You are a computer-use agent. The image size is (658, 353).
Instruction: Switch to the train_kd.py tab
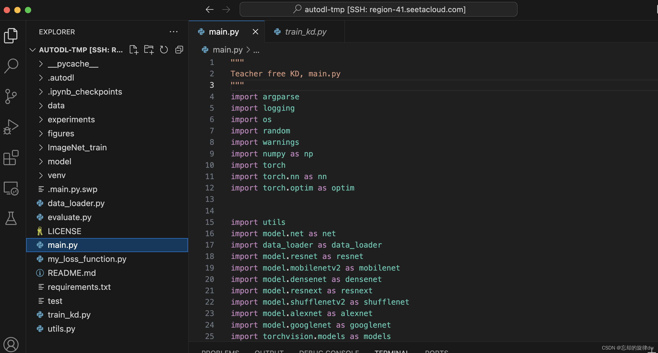[305, 32]
